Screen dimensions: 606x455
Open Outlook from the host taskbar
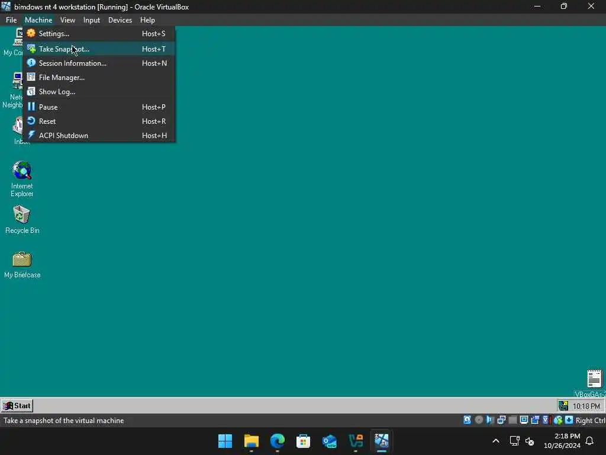point(329,441)
